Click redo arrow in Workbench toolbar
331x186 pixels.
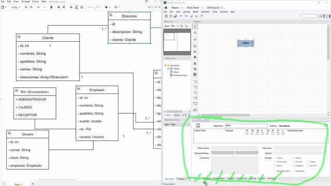coord(186,16)
